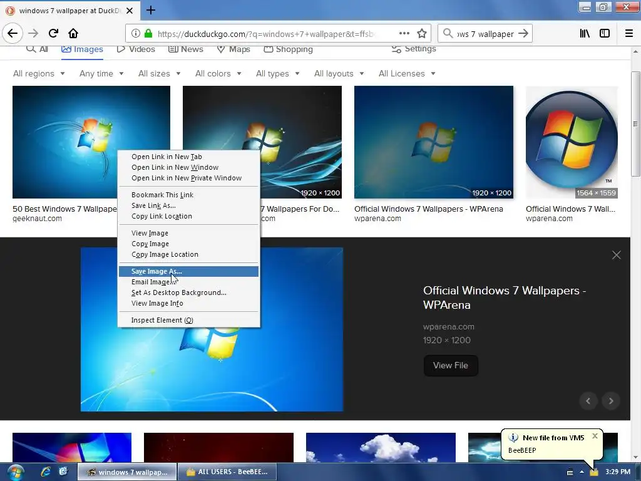Open Official Windows 7 Wallpapers - WPArena title link

pos(505,297)
